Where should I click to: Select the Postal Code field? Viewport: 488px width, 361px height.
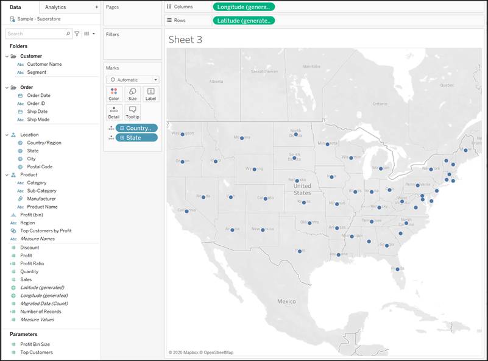tap(40, 166)
